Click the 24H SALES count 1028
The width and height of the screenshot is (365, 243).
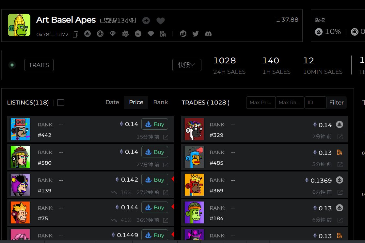coord(225,60)
